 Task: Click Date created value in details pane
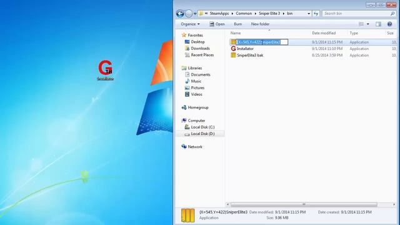point(356,212)
